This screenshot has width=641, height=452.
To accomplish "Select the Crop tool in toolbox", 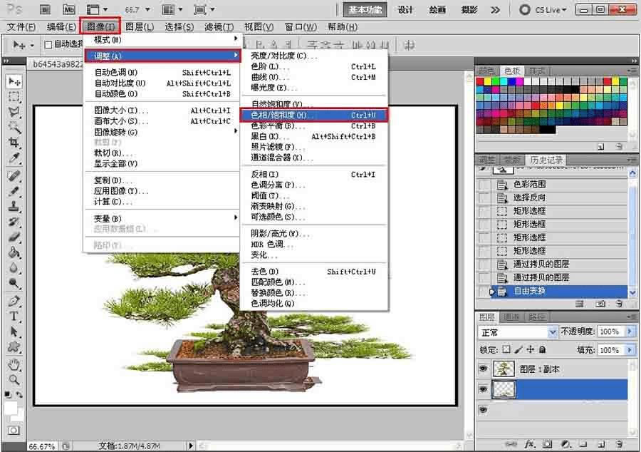I will click(14, 143).
